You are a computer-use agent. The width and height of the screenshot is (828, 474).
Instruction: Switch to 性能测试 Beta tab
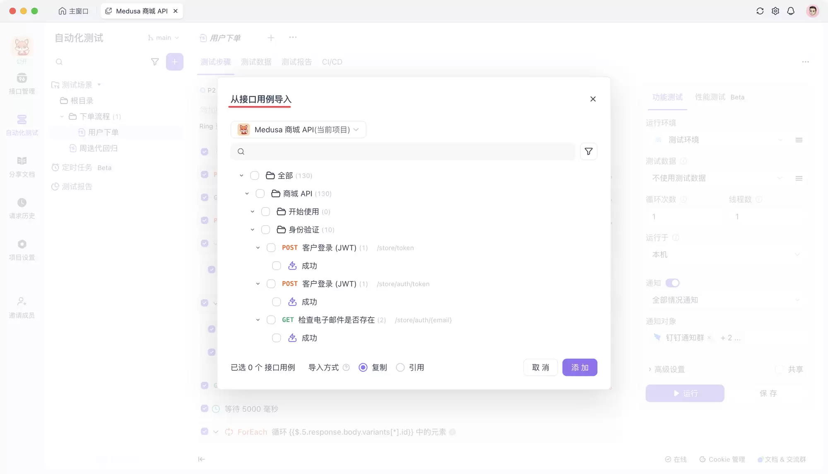tap(720, 97)
